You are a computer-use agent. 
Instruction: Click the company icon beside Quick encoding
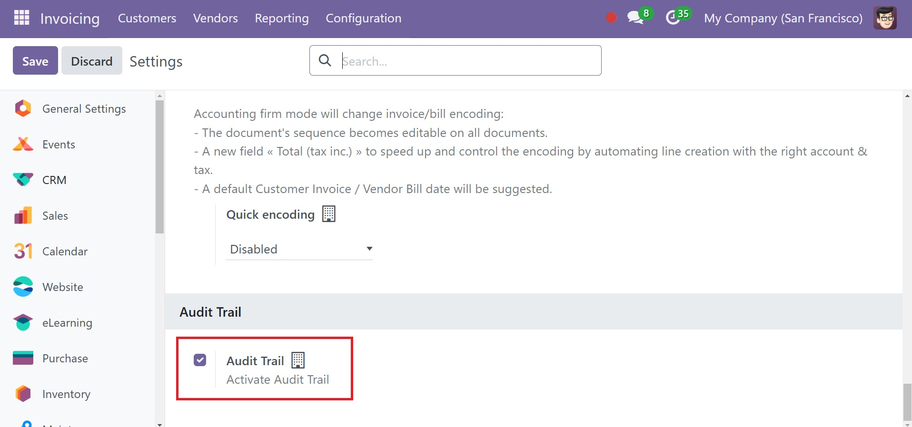(329, 214)
